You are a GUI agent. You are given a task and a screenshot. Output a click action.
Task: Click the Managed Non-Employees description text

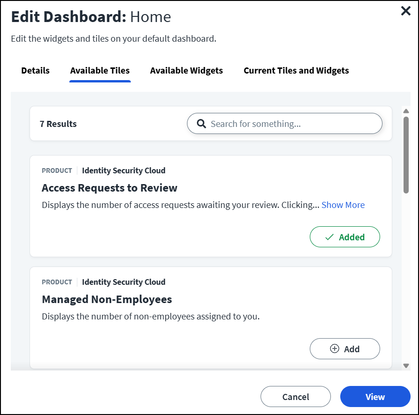point(150,316)
